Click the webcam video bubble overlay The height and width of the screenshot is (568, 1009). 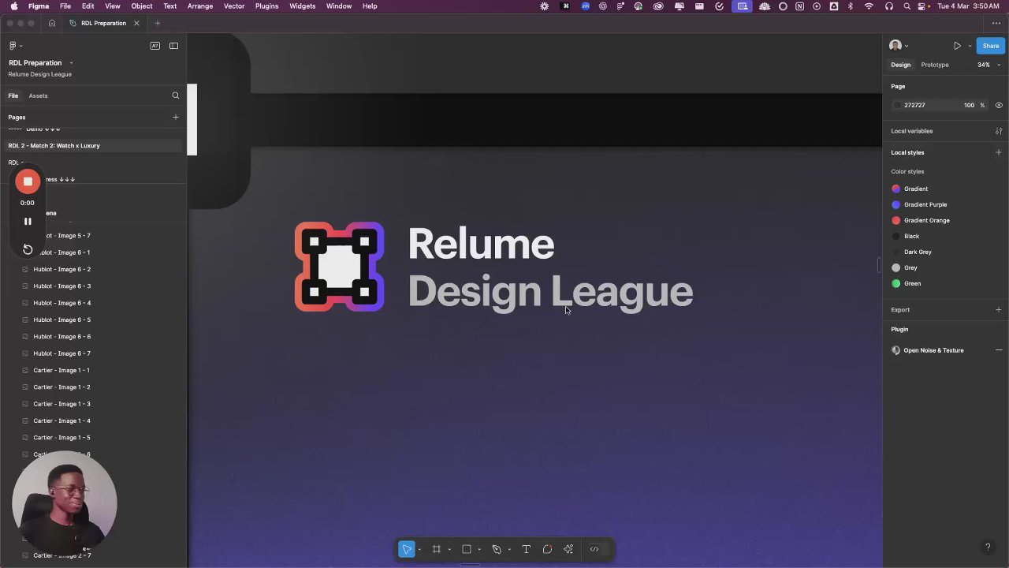pyautogui.click(x=65, y=503)
